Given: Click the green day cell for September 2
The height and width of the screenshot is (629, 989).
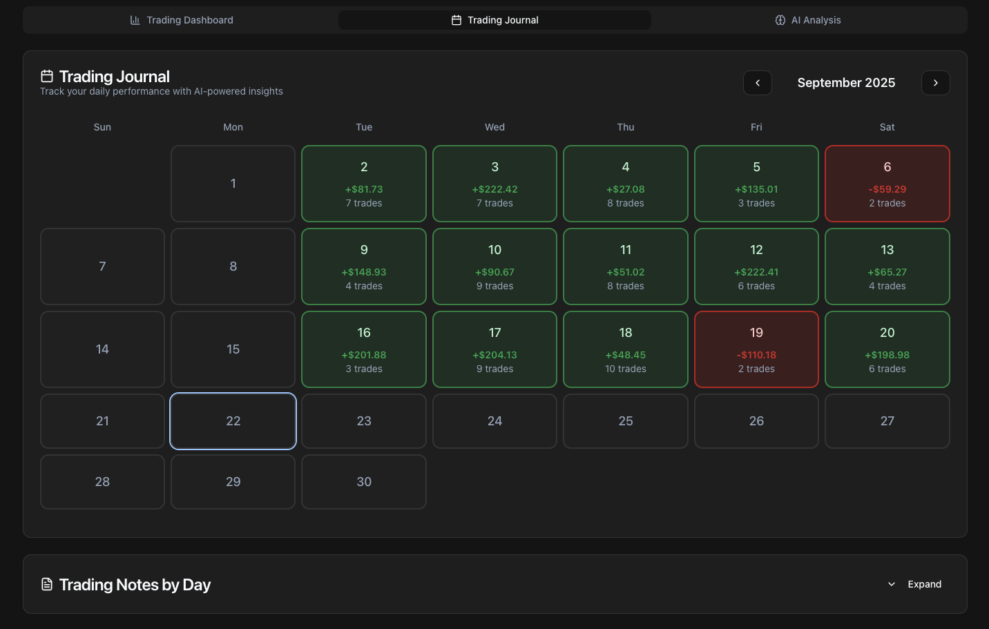Looking at the screenshot, I should (364, 183).
